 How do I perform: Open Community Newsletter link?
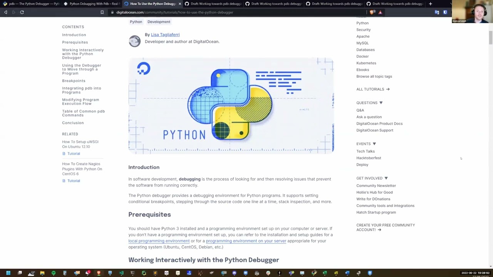(x=376, y=186)
